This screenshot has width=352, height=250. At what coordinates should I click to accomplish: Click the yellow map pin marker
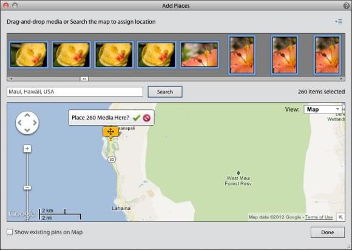(x=110, y=132)
